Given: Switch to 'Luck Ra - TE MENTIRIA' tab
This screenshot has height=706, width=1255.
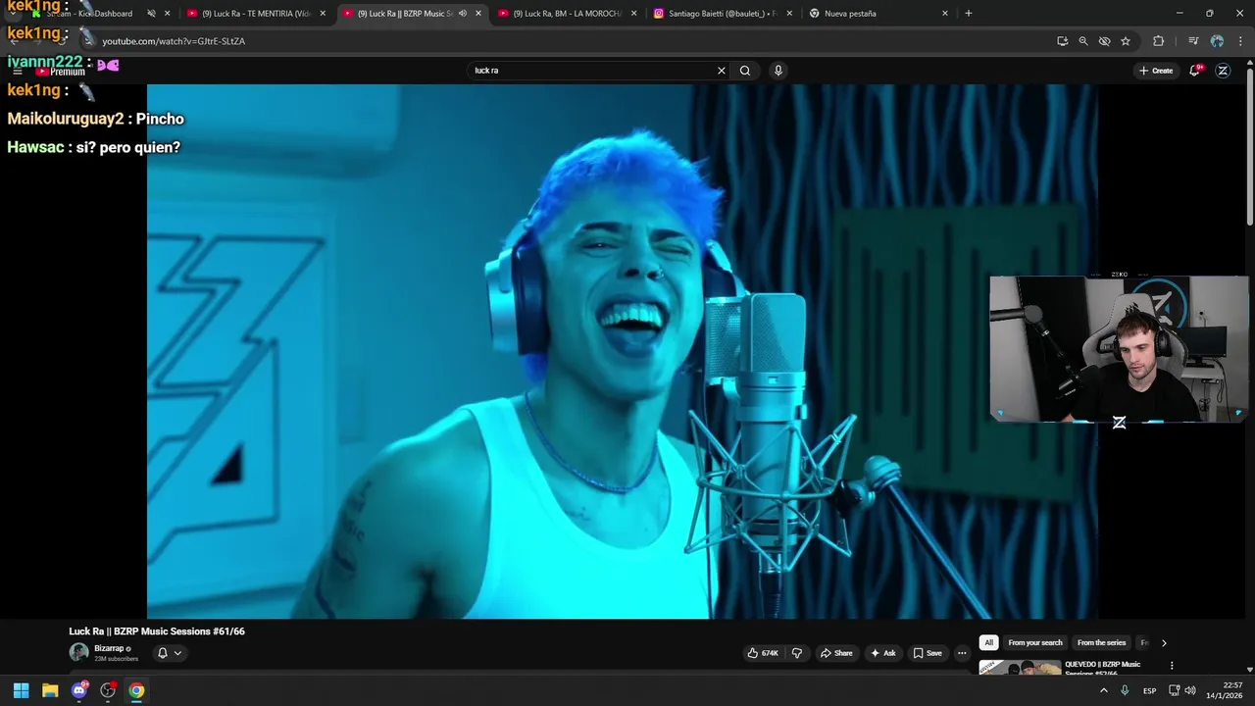Looking at the screenshot, I should tap(256, 14).
